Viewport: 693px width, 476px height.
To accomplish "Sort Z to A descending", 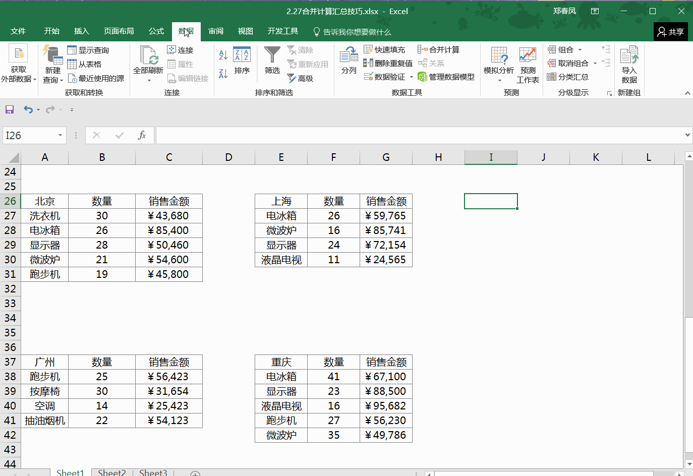I will point(223,74).
